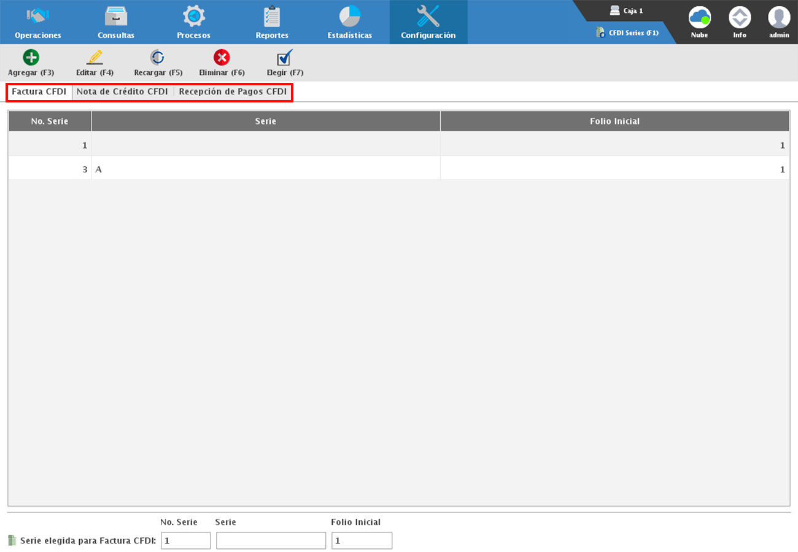Click the Serie input field at bottom

tap(271, 541)
